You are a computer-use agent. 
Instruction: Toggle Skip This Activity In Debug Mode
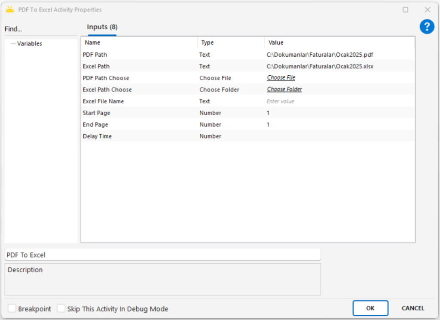61,308
